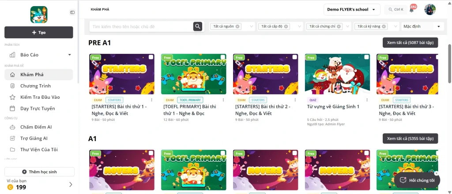
Task: Open Chấm Điểm AI menu item
Action: (x=39, y=127)
